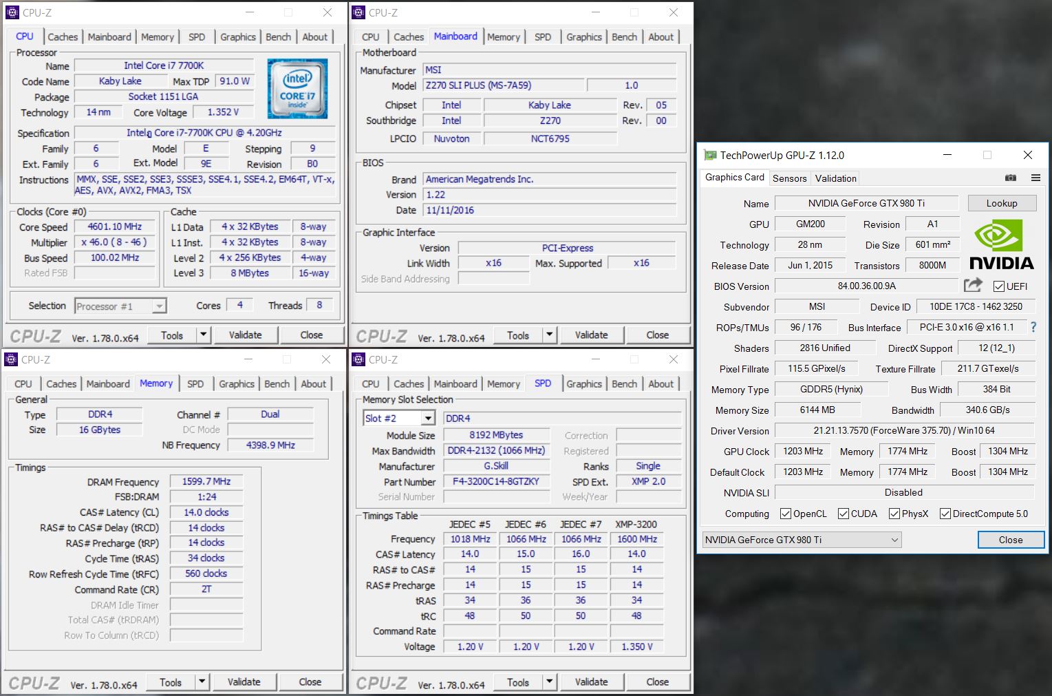Click the mainboard Model field Z270 SLI PLUS
1052x696 pixels.
pyautogui.click(x=503, y=85)
